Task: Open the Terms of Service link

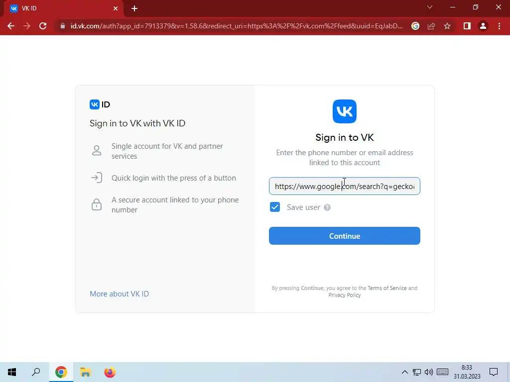Action: [387, 288]
